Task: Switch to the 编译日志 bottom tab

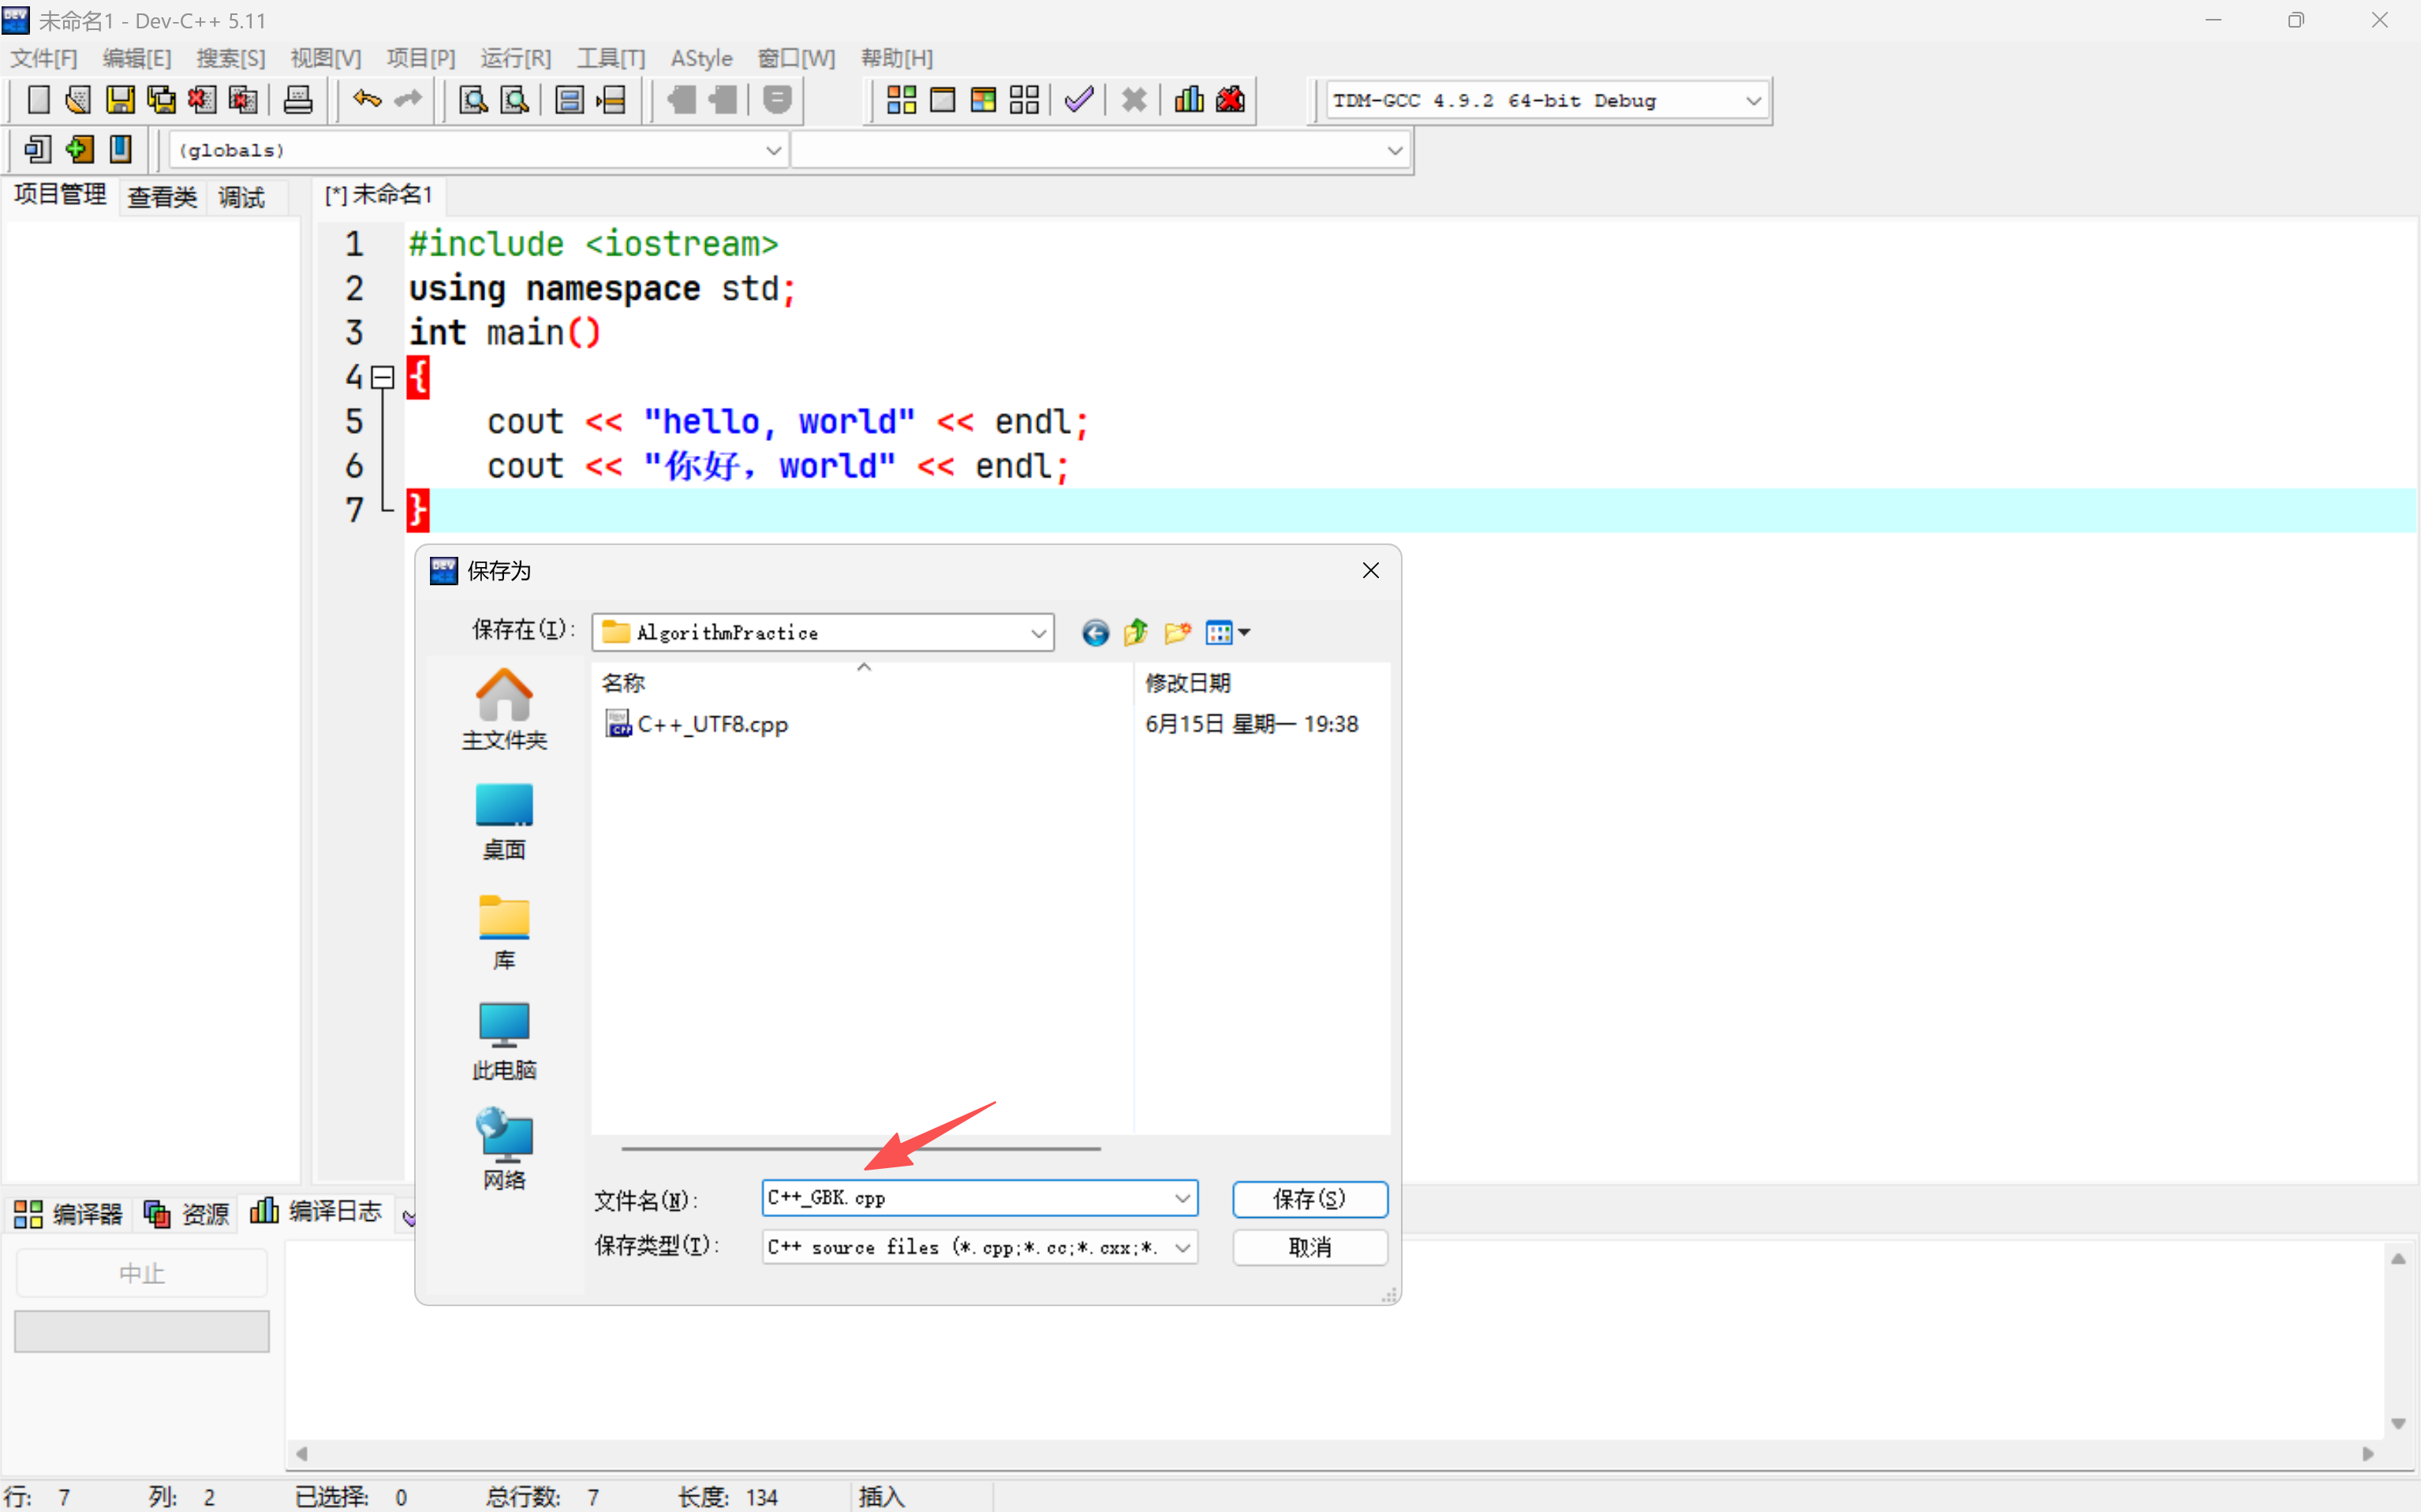Action: (x=316, y=1212)
